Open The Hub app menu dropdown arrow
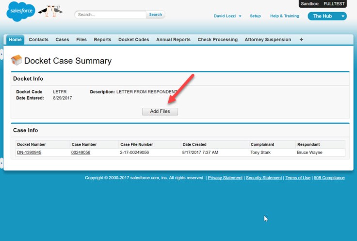The width and height of the screenshot is (357, 241). (x=342, y=16)
